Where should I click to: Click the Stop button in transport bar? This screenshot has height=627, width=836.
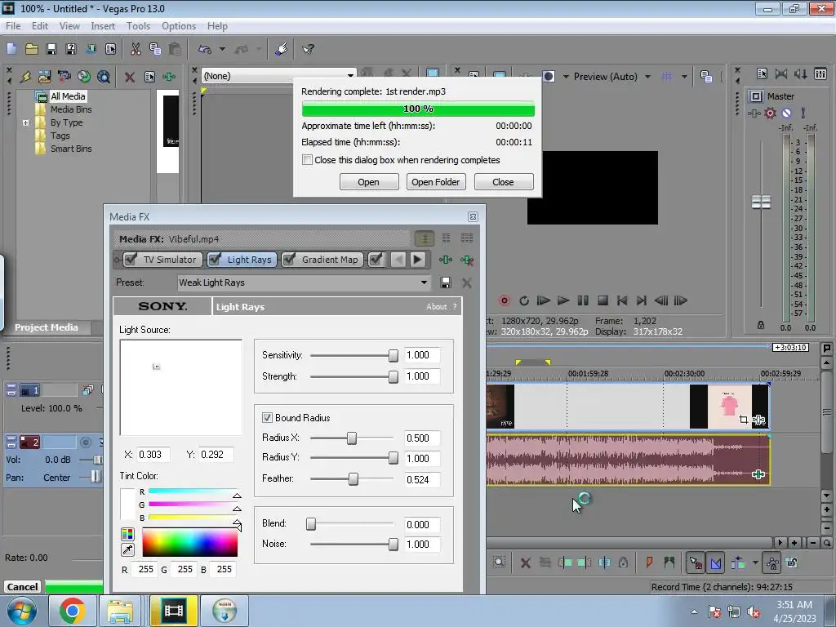tap(603, 300)
